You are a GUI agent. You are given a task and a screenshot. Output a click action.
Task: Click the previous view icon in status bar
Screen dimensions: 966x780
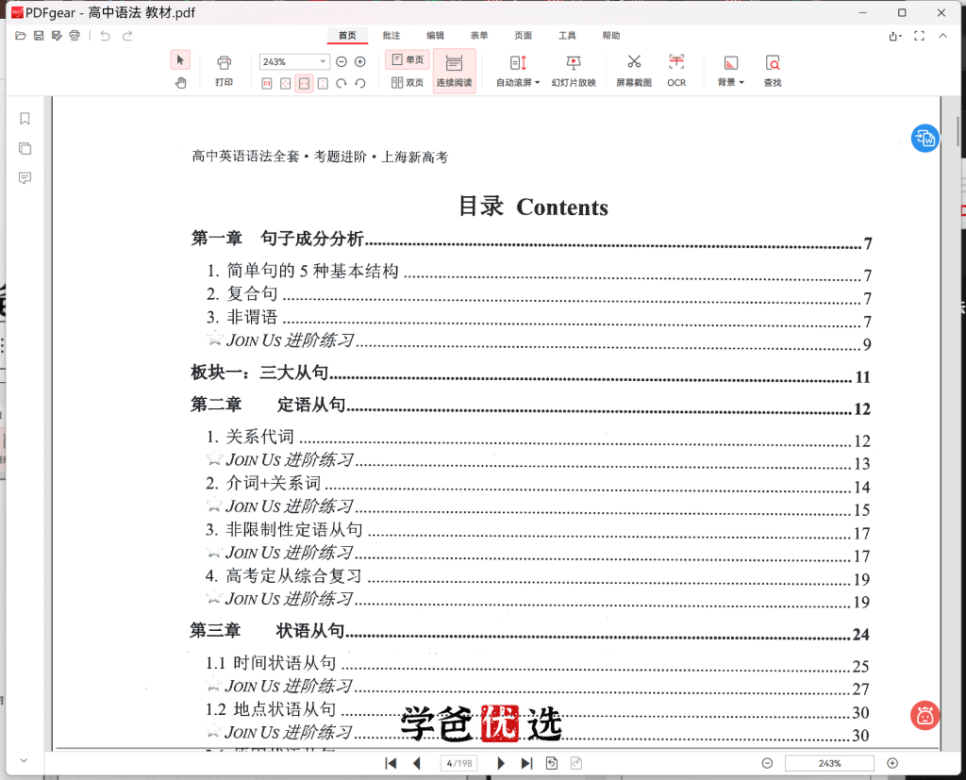552,763
